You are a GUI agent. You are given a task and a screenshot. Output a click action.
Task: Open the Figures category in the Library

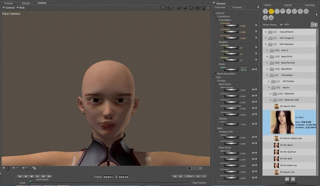click(x=266, y=11)
